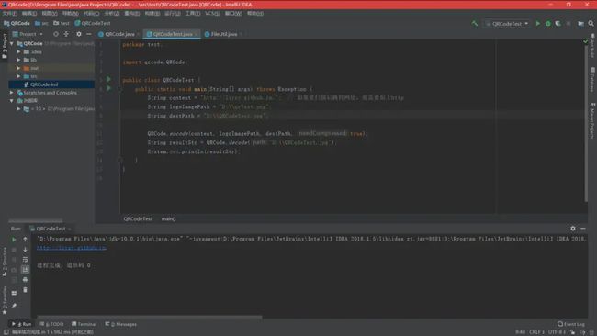Click the scroll-from-source target icon in the Project panel
The image size is (597, 336).
56,34
